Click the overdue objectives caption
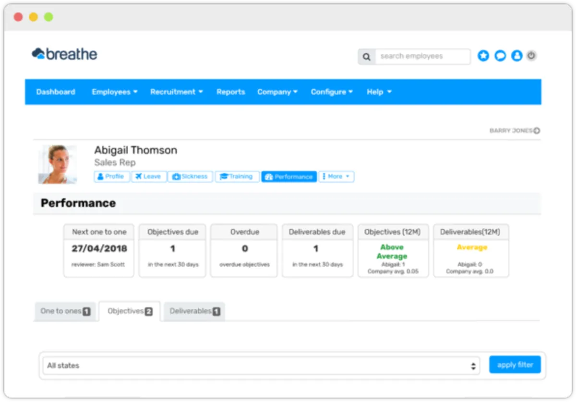 point(245,264)
